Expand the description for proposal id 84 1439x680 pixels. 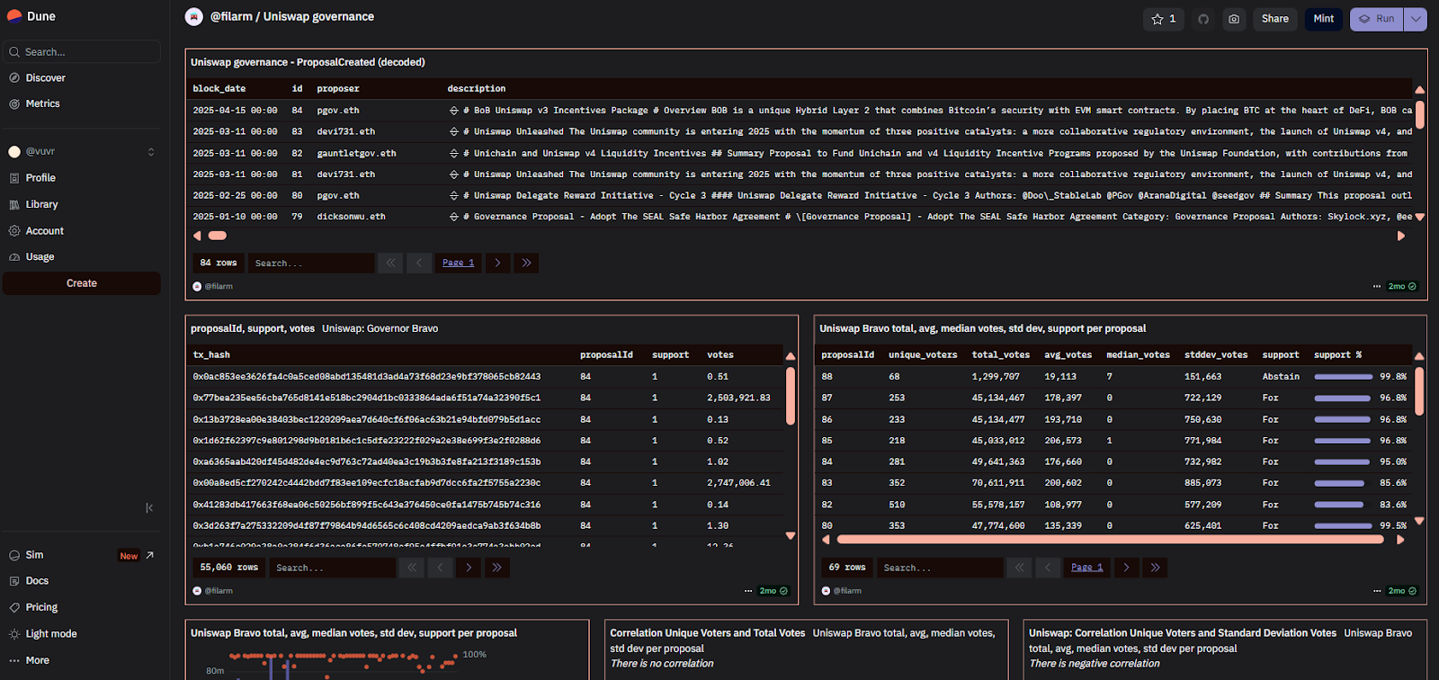point(454,111)
